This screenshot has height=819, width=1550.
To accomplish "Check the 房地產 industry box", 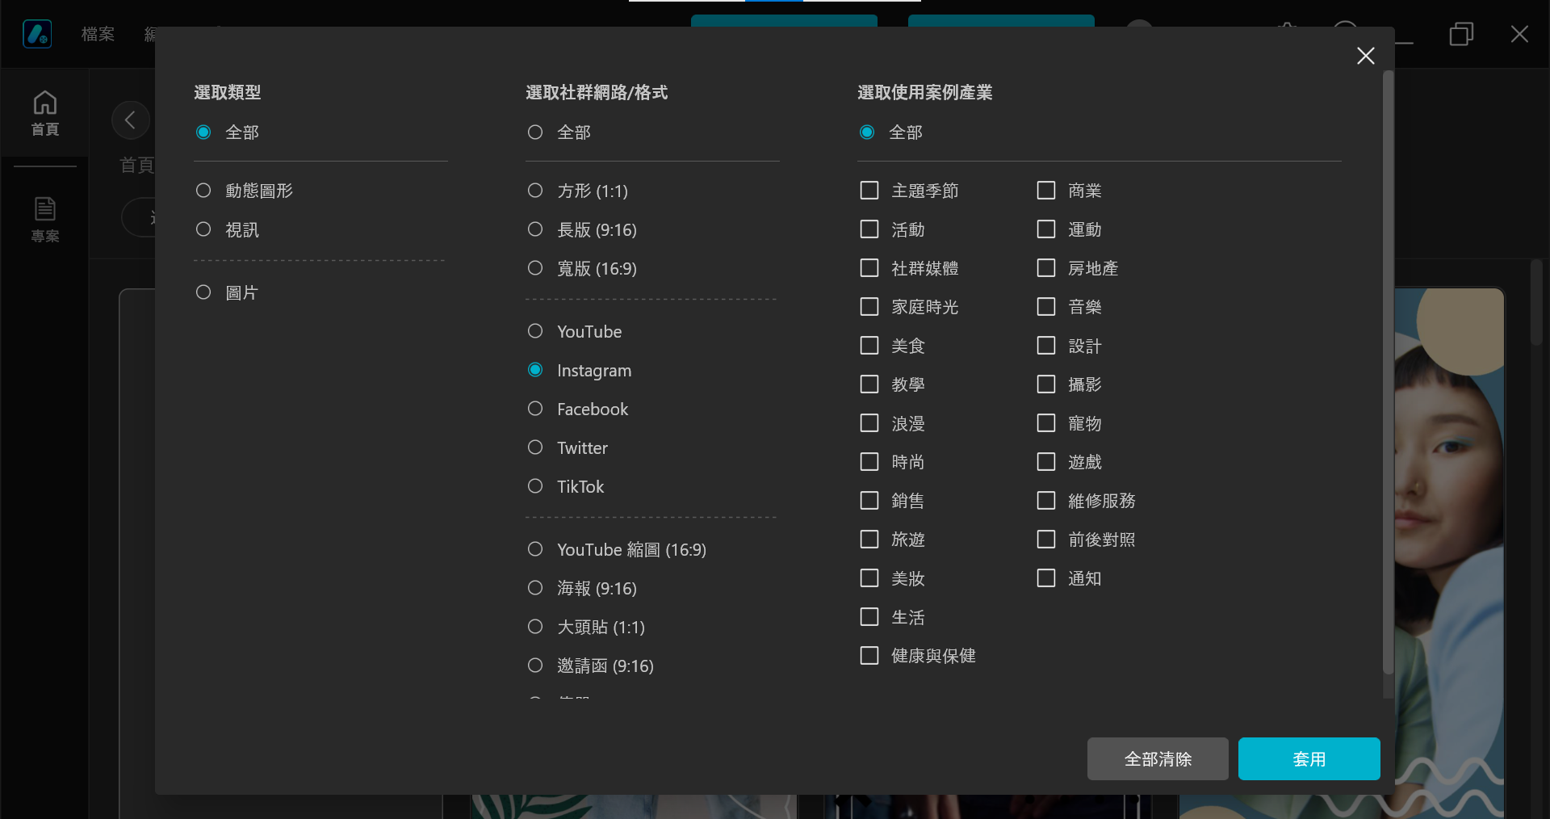I will point(1046,268).
